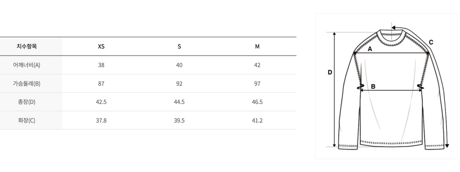Select the M chest value 97
This screenshot has width=460, height=172.
pos(257,83)
